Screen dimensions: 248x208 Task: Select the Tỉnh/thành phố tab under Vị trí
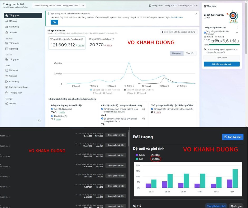click(216, 206)
